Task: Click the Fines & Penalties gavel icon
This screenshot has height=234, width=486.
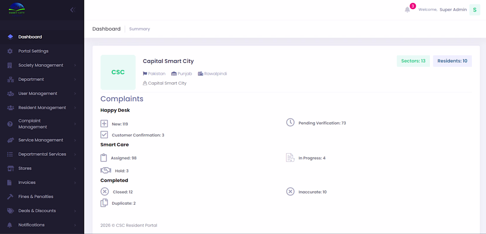Action: click(10, 197)
